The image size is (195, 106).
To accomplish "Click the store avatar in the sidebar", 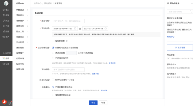I will tap(6, 3).
